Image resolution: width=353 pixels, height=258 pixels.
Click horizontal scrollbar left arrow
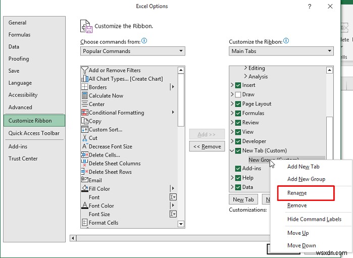[73, 238]
